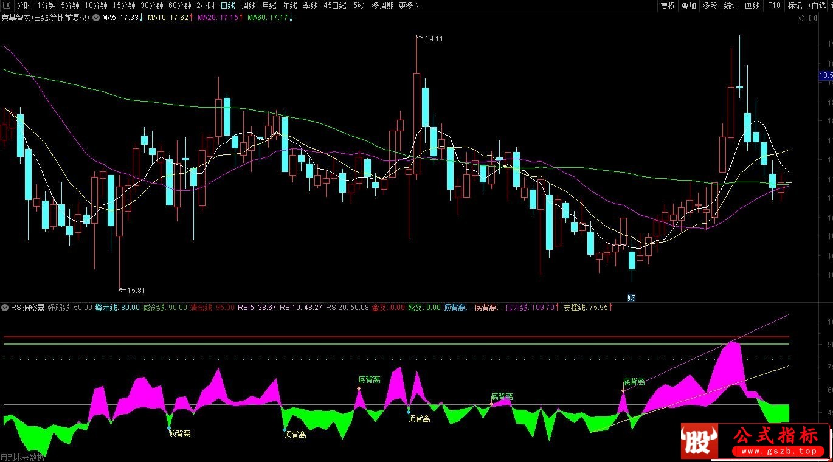The width and height of the screenshot is (833, 462).
Task: Click the 19.11 high price label
Action: [x=434, y=38]
